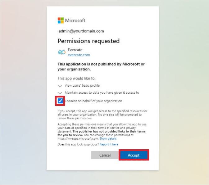
Task: Cancel the permissions request
Action: (105, 155)
